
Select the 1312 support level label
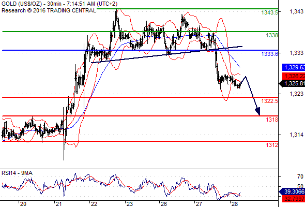(x=272, y=145)
